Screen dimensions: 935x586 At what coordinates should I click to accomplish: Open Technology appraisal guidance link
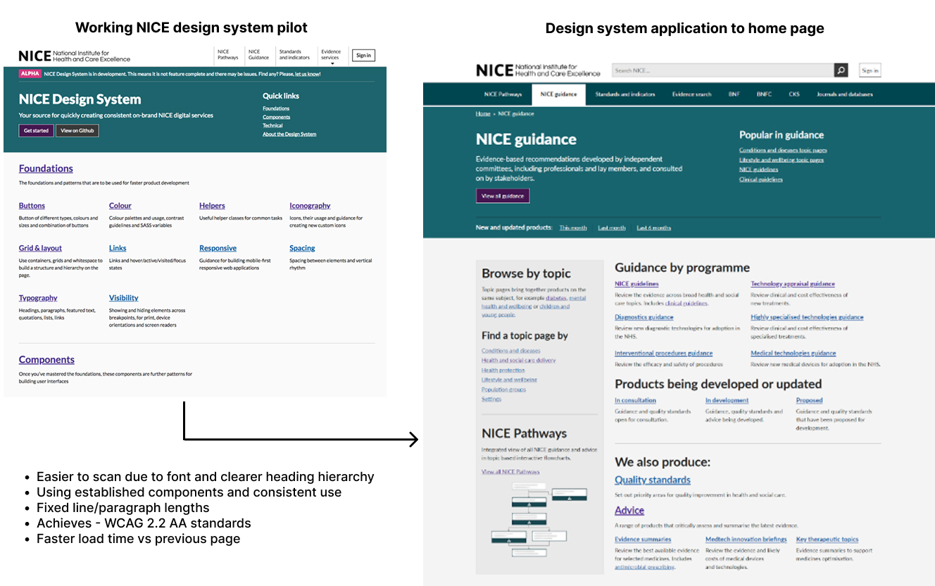[793, 284]
